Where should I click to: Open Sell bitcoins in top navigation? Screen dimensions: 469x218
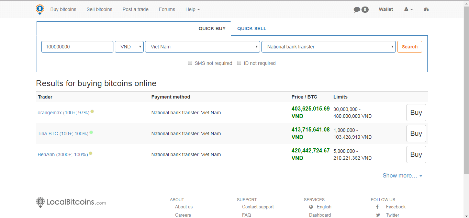coord(99,9)
